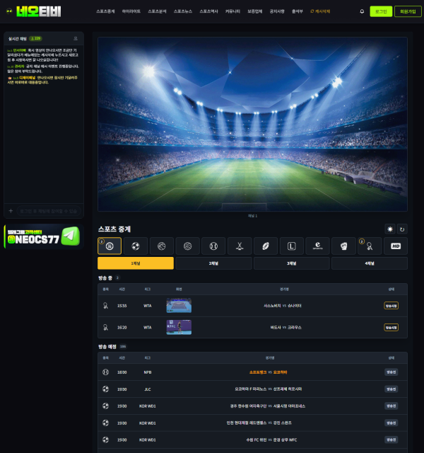Select the baseball sport filter

tap(213, 246)
